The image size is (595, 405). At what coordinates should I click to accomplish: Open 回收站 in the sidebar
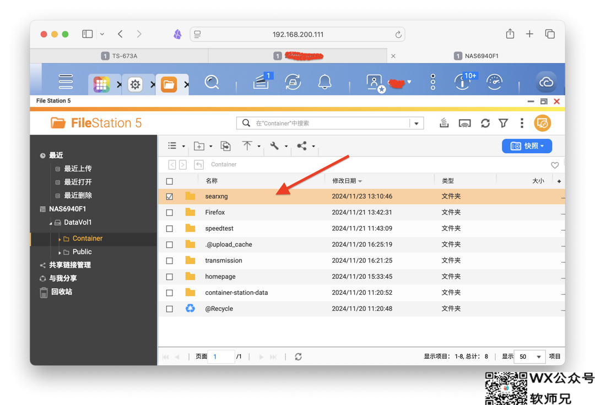[62, 292]
